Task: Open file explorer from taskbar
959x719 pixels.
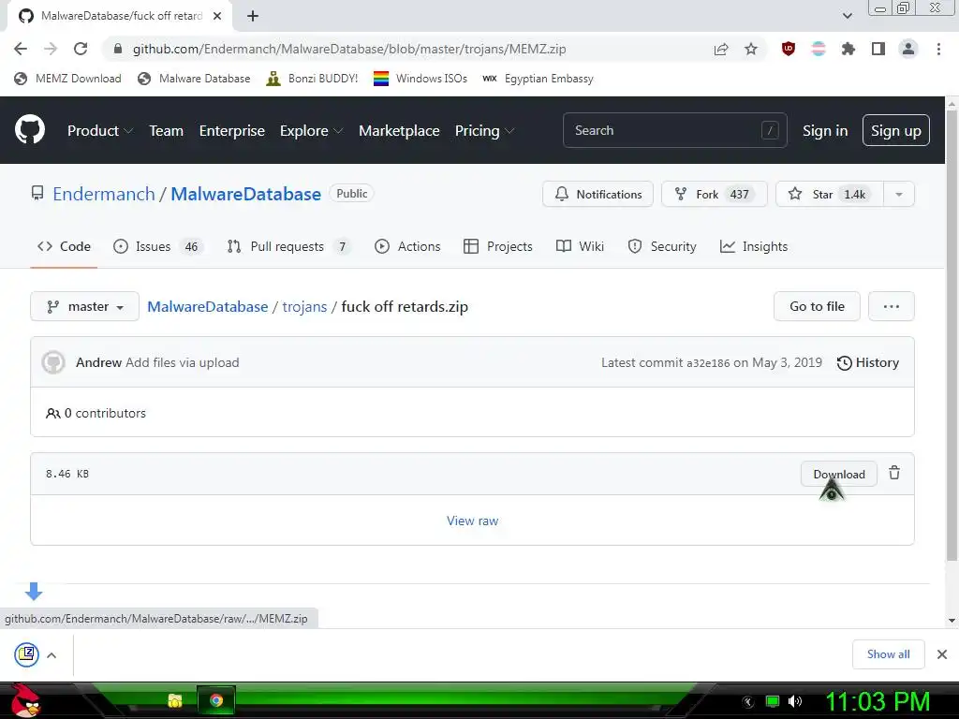Action: point(175,700)
